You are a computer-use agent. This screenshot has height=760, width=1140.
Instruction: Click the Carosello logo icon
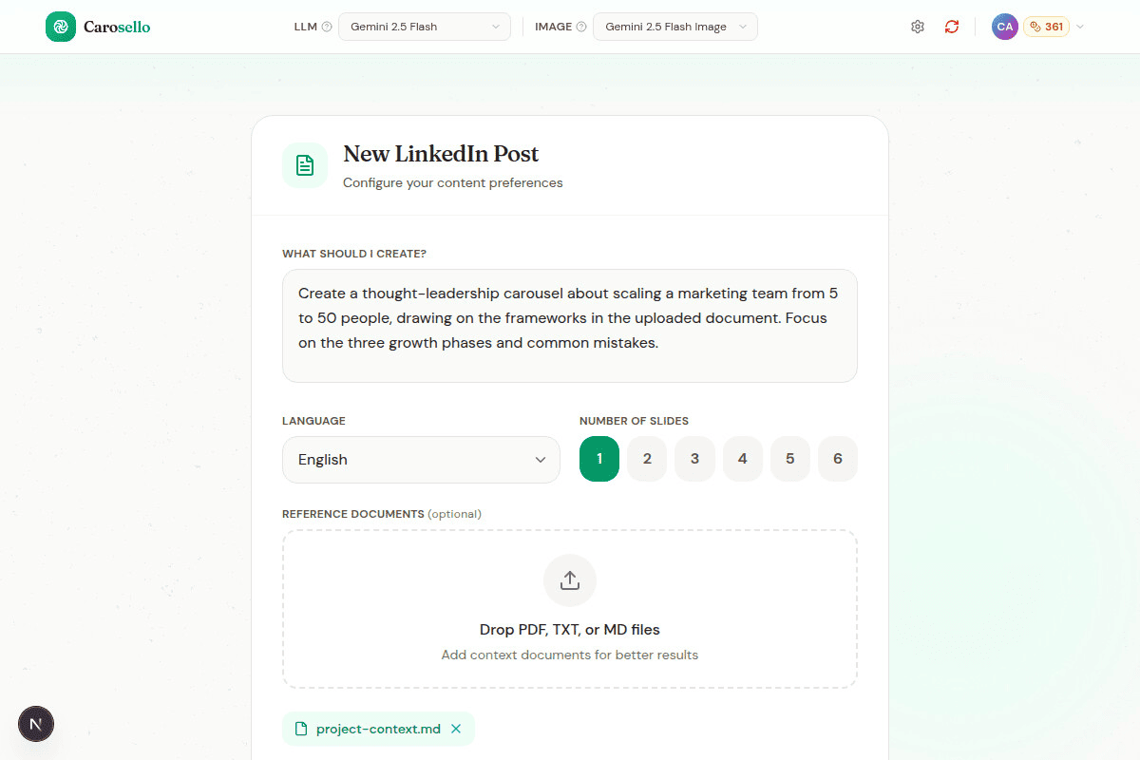pyautogui.click(x=61, y=26)
